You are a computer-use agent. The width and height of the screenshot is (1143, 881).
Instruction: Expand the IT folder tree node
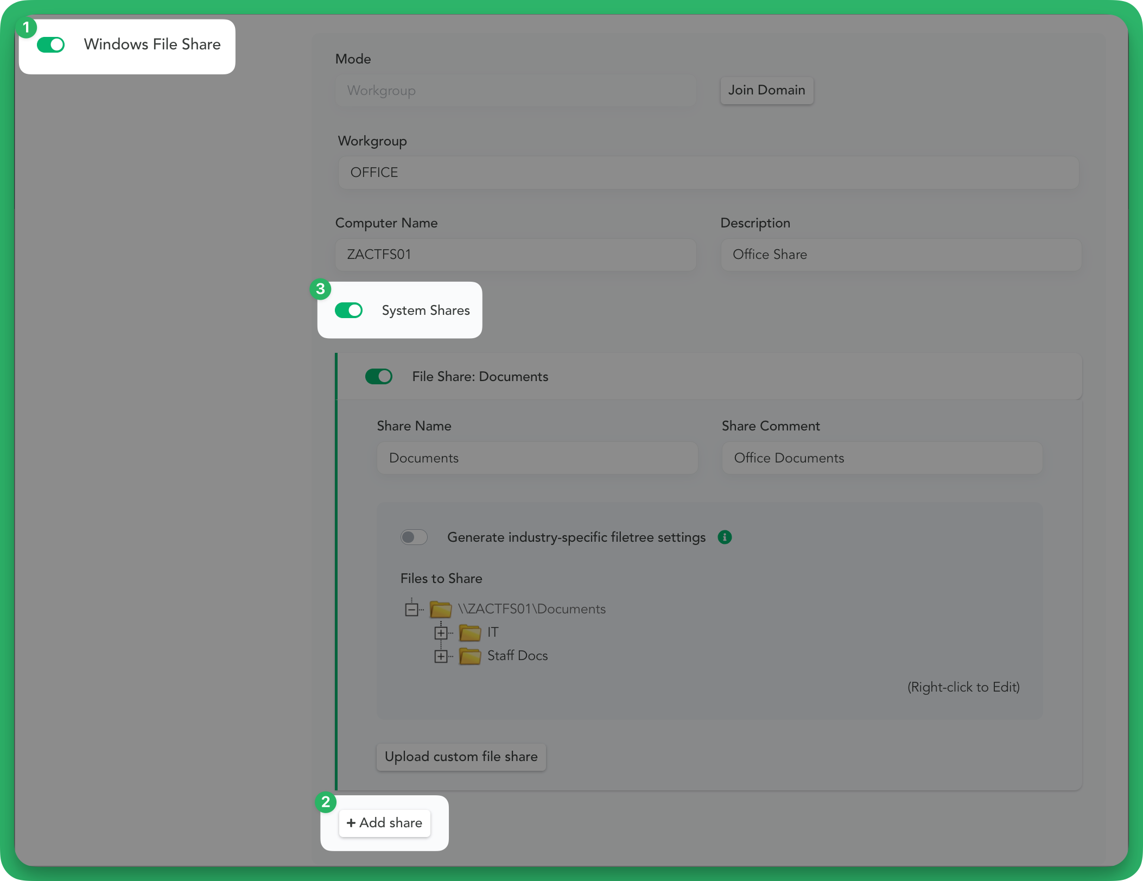coord(442,632)
